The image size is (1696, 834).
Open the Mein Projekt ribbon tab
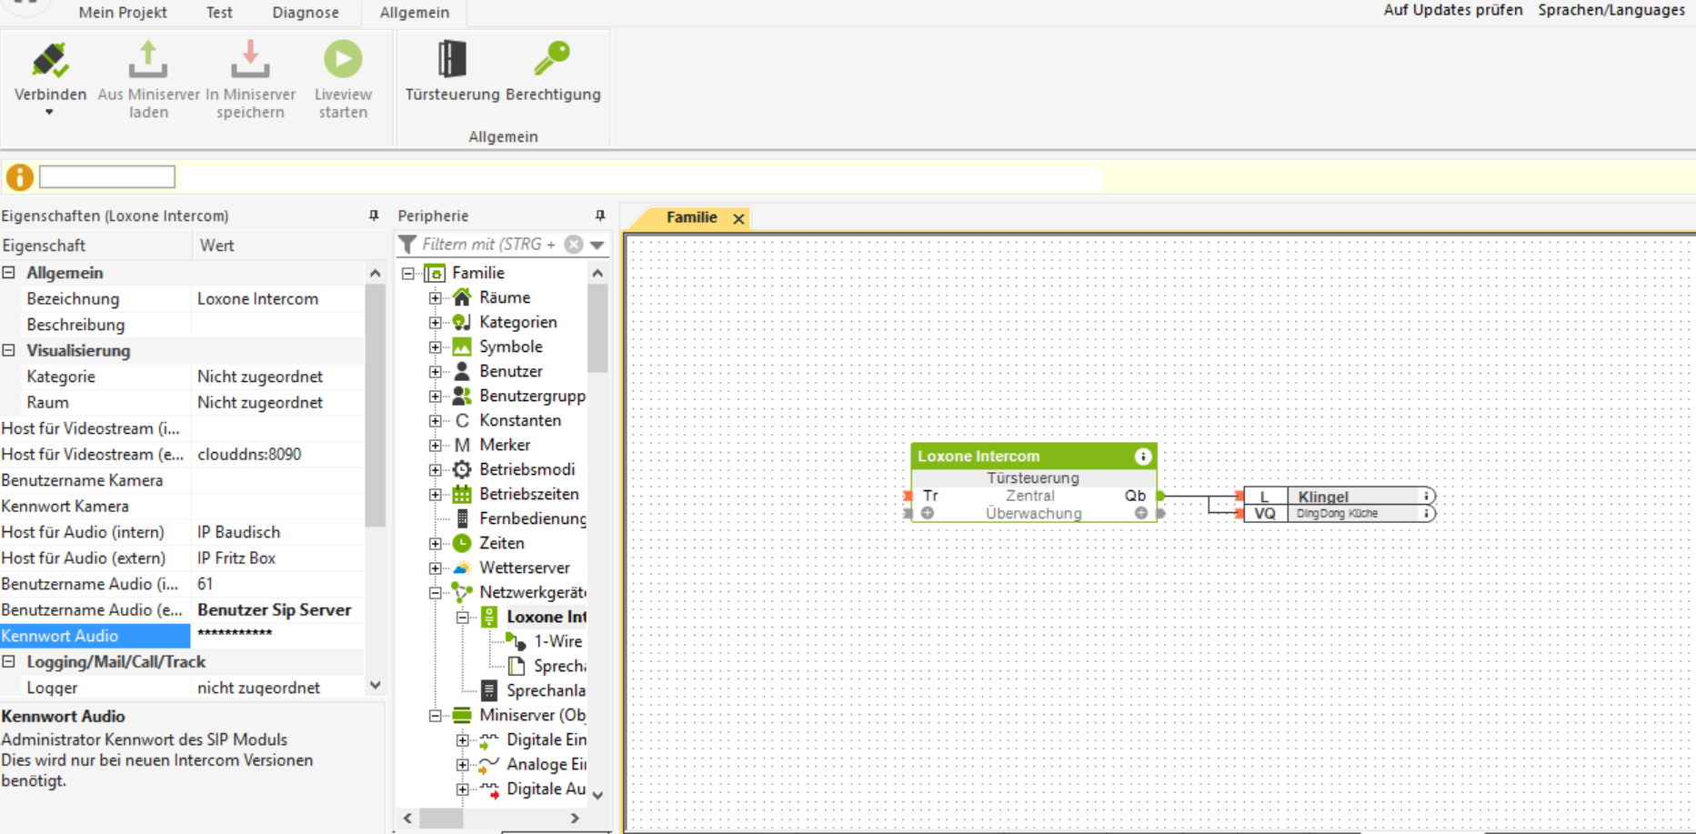[x=123, y=13]
